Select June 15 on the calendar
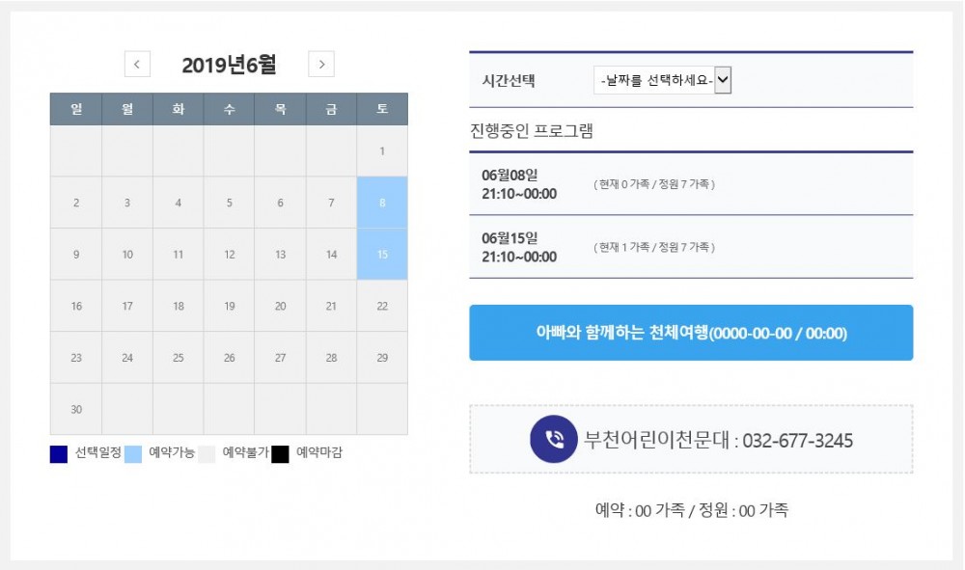 tap(381, 254)
